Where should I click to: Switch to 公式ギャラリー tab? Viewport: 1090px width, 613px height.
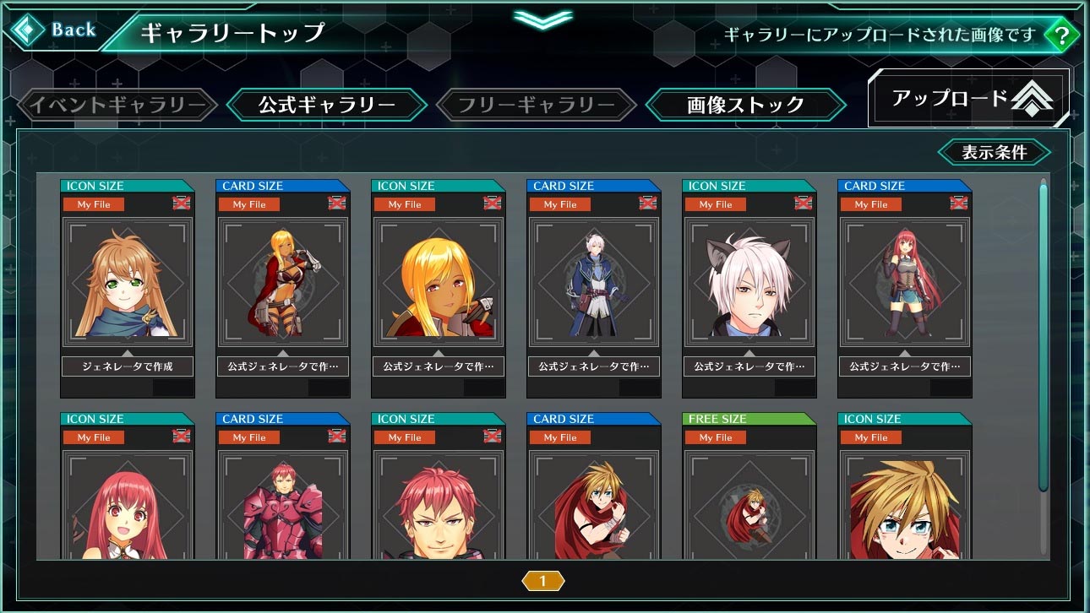click(327, 106)
